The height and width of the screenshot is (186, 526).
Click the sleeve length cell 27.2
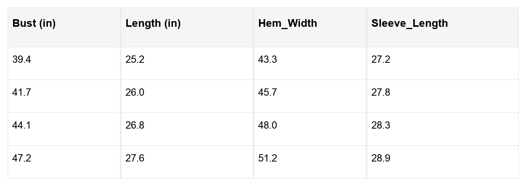(381, 60)
